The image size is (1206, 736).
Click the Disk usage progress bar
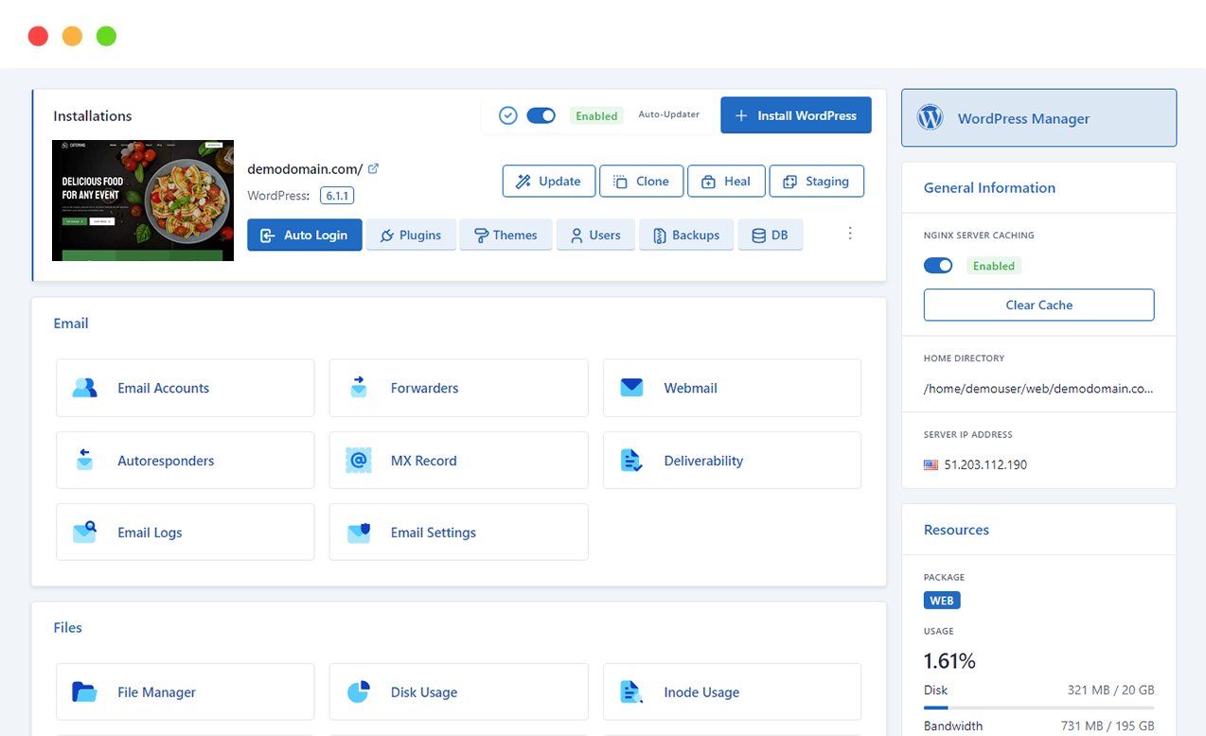pos(1038,707)
